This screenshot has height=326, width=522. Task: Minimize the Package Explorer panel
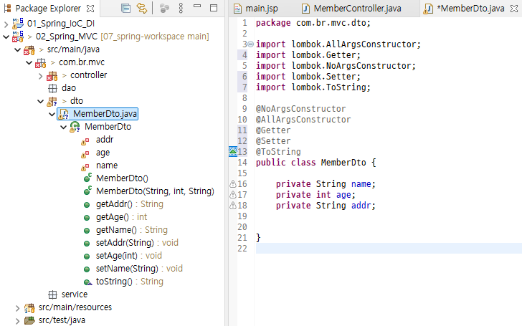tap(197, 6)
